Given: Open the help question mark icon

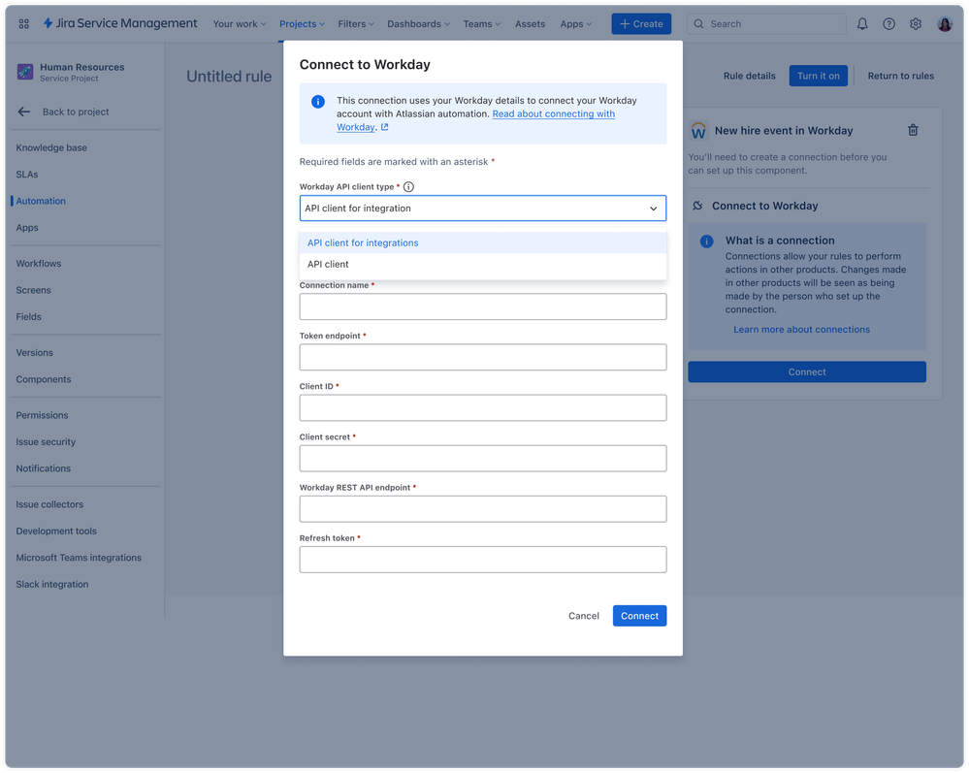Looking at the screenshot, I should (x=888, y=24).
